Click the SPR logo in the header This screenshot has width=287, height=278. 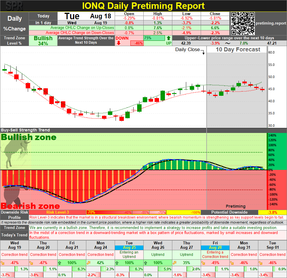pos(14,6)
